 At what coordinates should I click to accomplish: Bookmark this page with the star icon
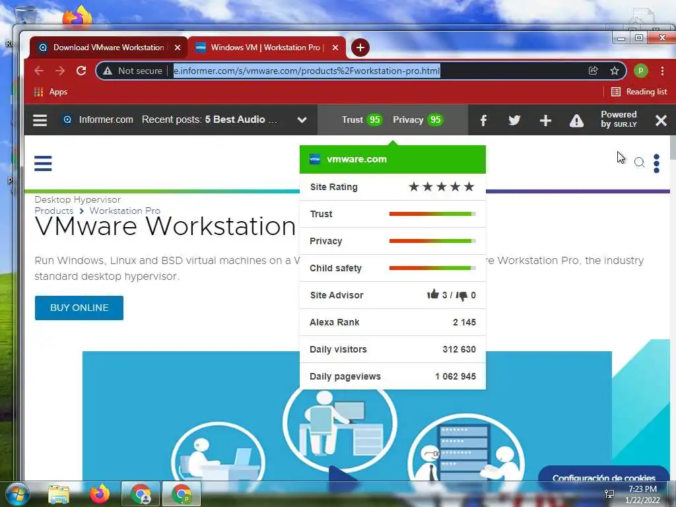coord(615,71)
